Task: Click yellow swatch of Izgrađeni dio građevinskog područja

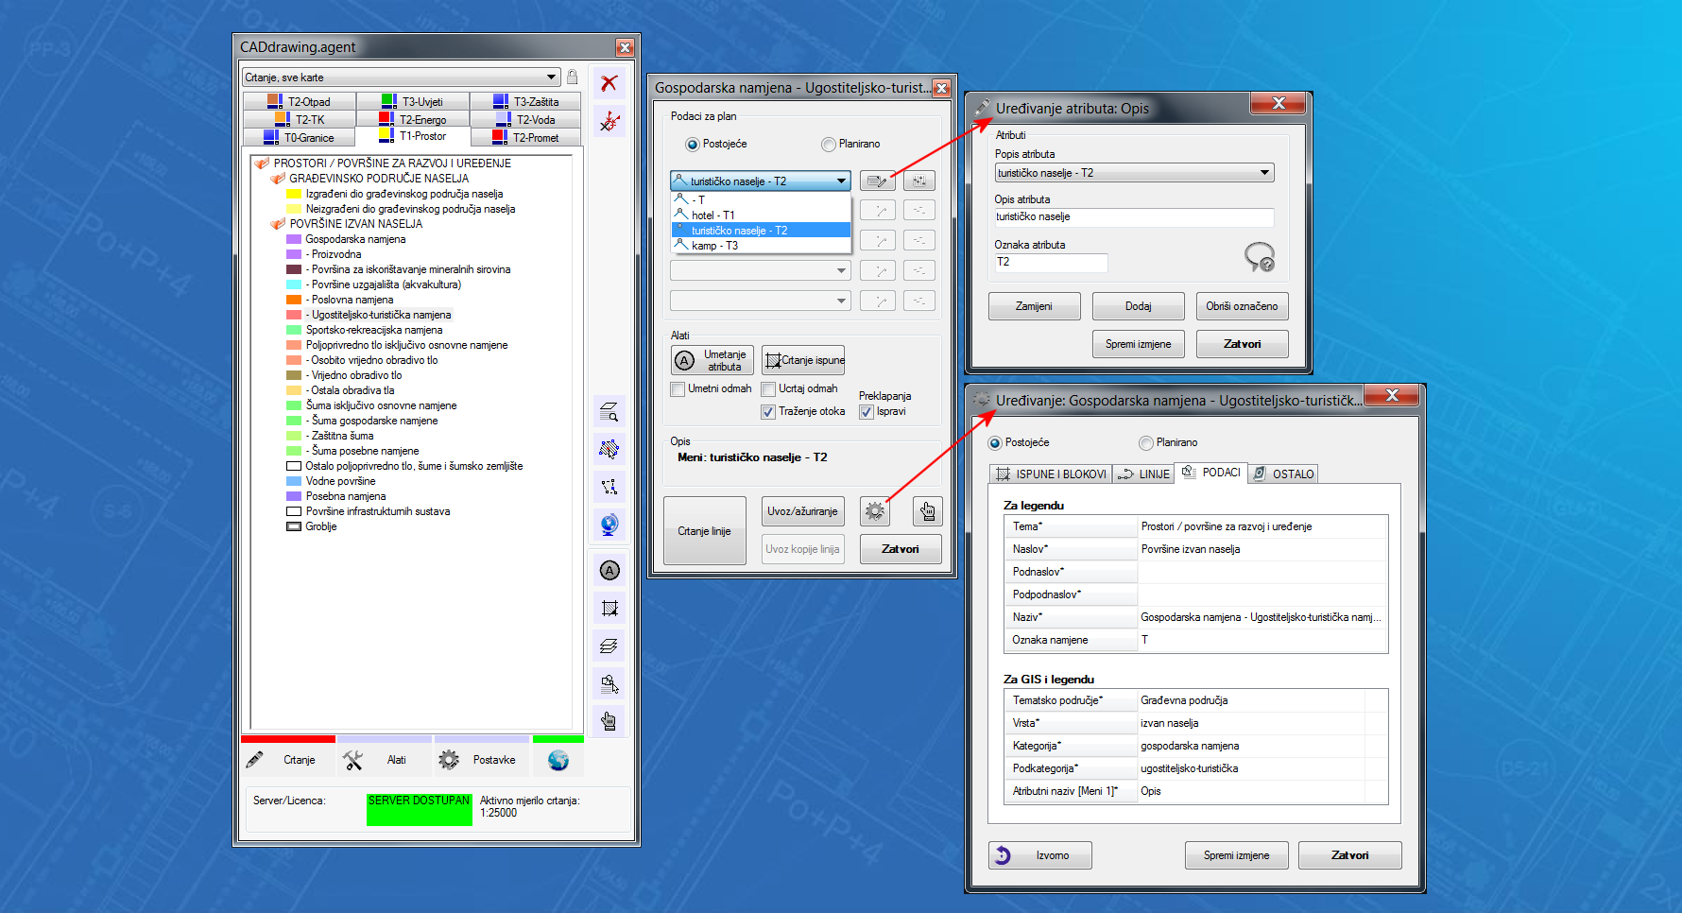Action: [294, 194]
